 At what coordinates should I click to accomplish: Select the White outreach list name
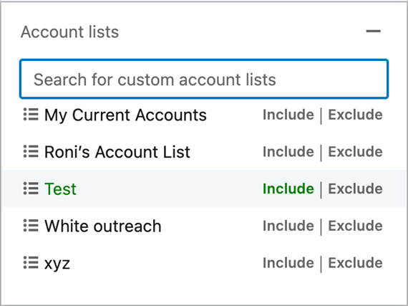pos(103,226)
